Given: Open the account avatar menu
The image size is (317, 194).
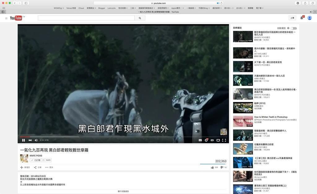Looking at the screenshot, I should coord(310,18).
